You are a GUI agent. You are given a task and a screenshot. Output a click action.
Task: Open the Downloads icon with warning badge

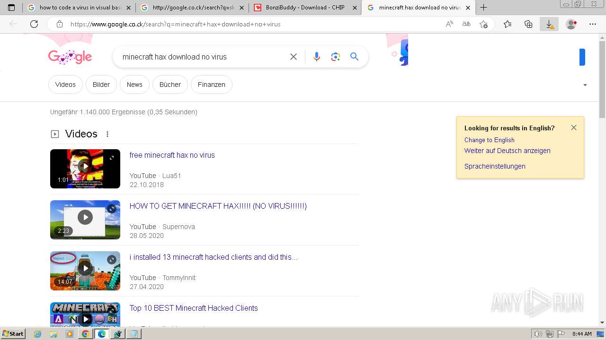549,24
